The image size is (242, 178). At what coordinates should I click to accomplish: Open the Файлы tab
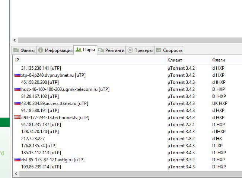point(24,50)
